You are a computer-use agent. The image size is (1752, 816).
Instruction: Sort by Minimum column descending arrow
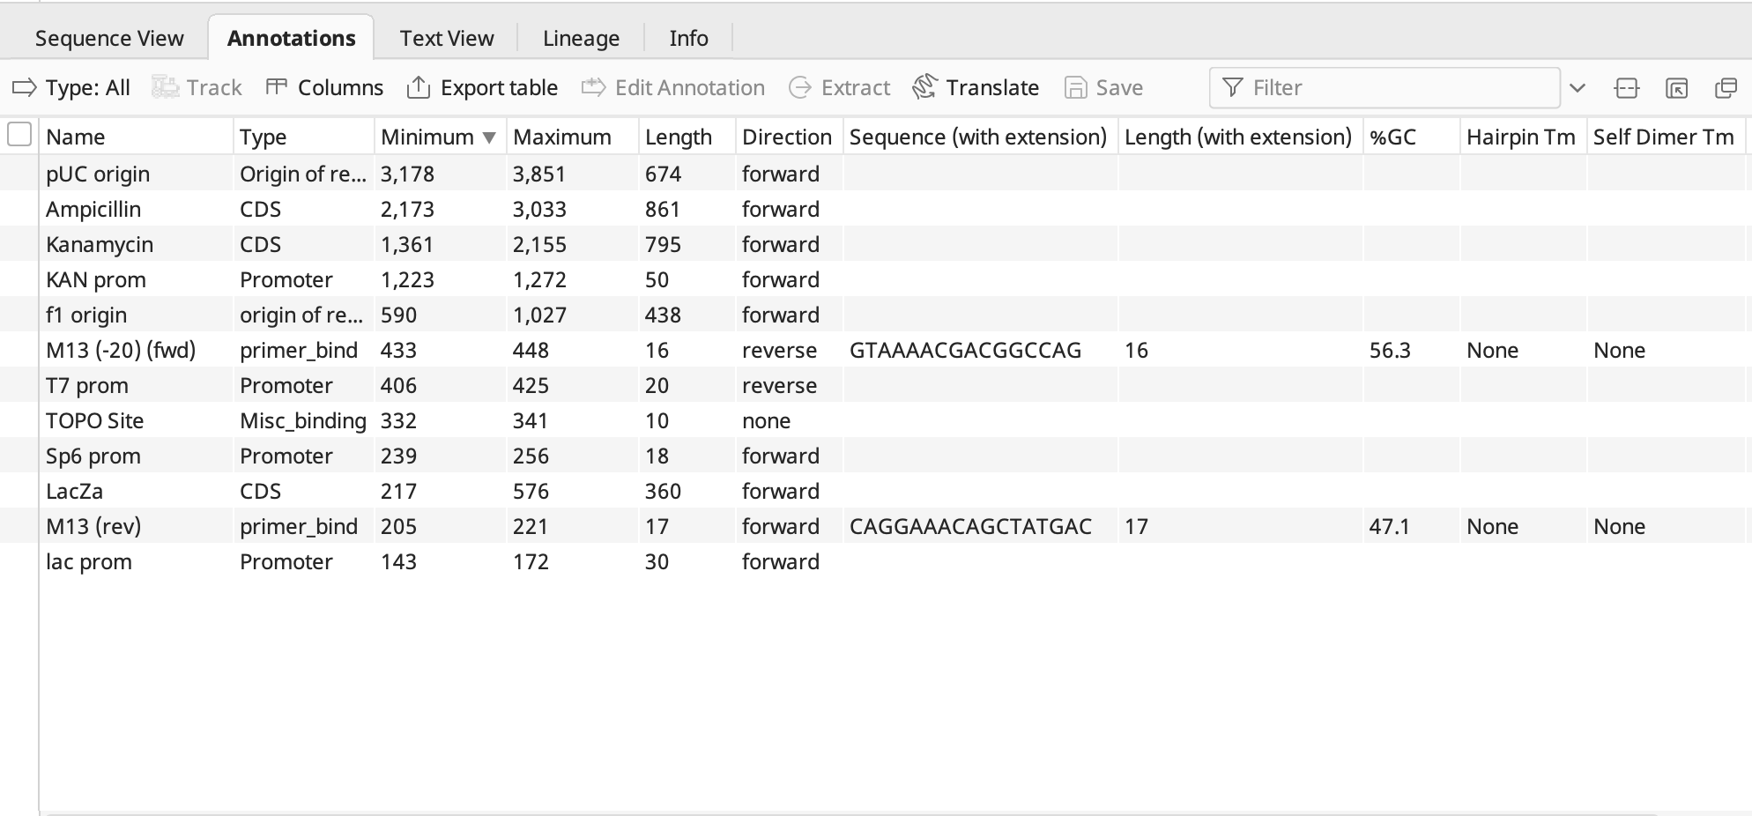[x=489, y=137]
